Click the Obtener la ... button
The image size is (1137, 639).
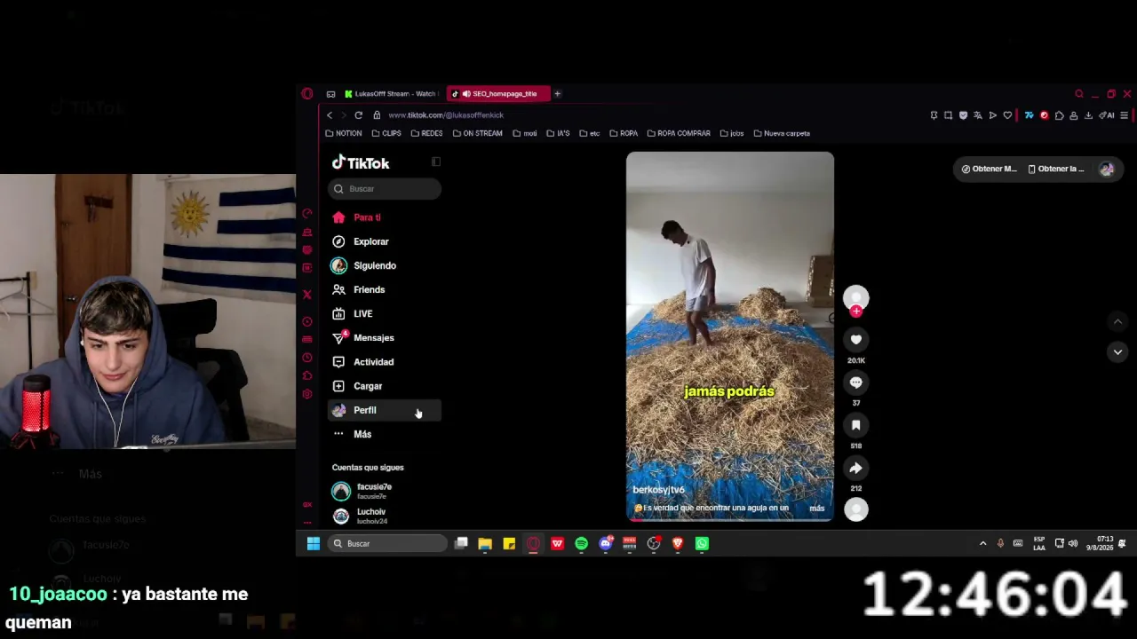[1056, 169]
